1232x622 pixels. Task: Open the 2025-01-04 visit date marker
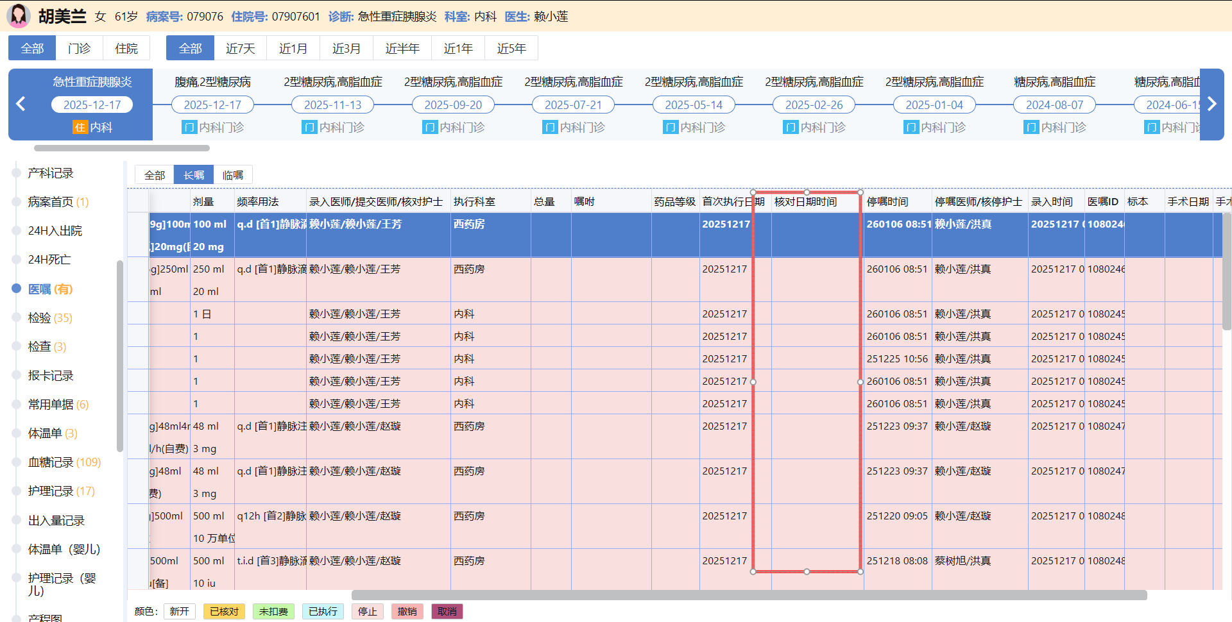click(x=934, y=105)
